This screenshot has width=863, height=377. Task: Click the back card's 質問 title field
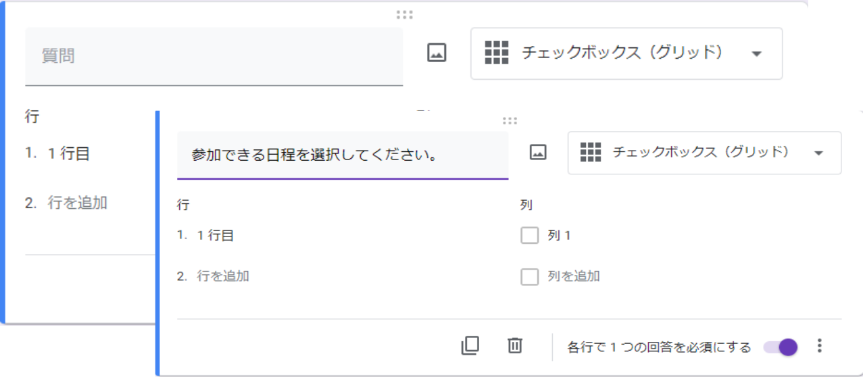[214, 56]
